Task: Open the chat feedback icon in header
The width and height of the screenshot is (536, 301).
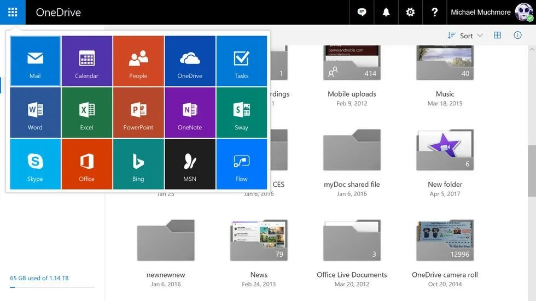Action: (x=362, y=12)
